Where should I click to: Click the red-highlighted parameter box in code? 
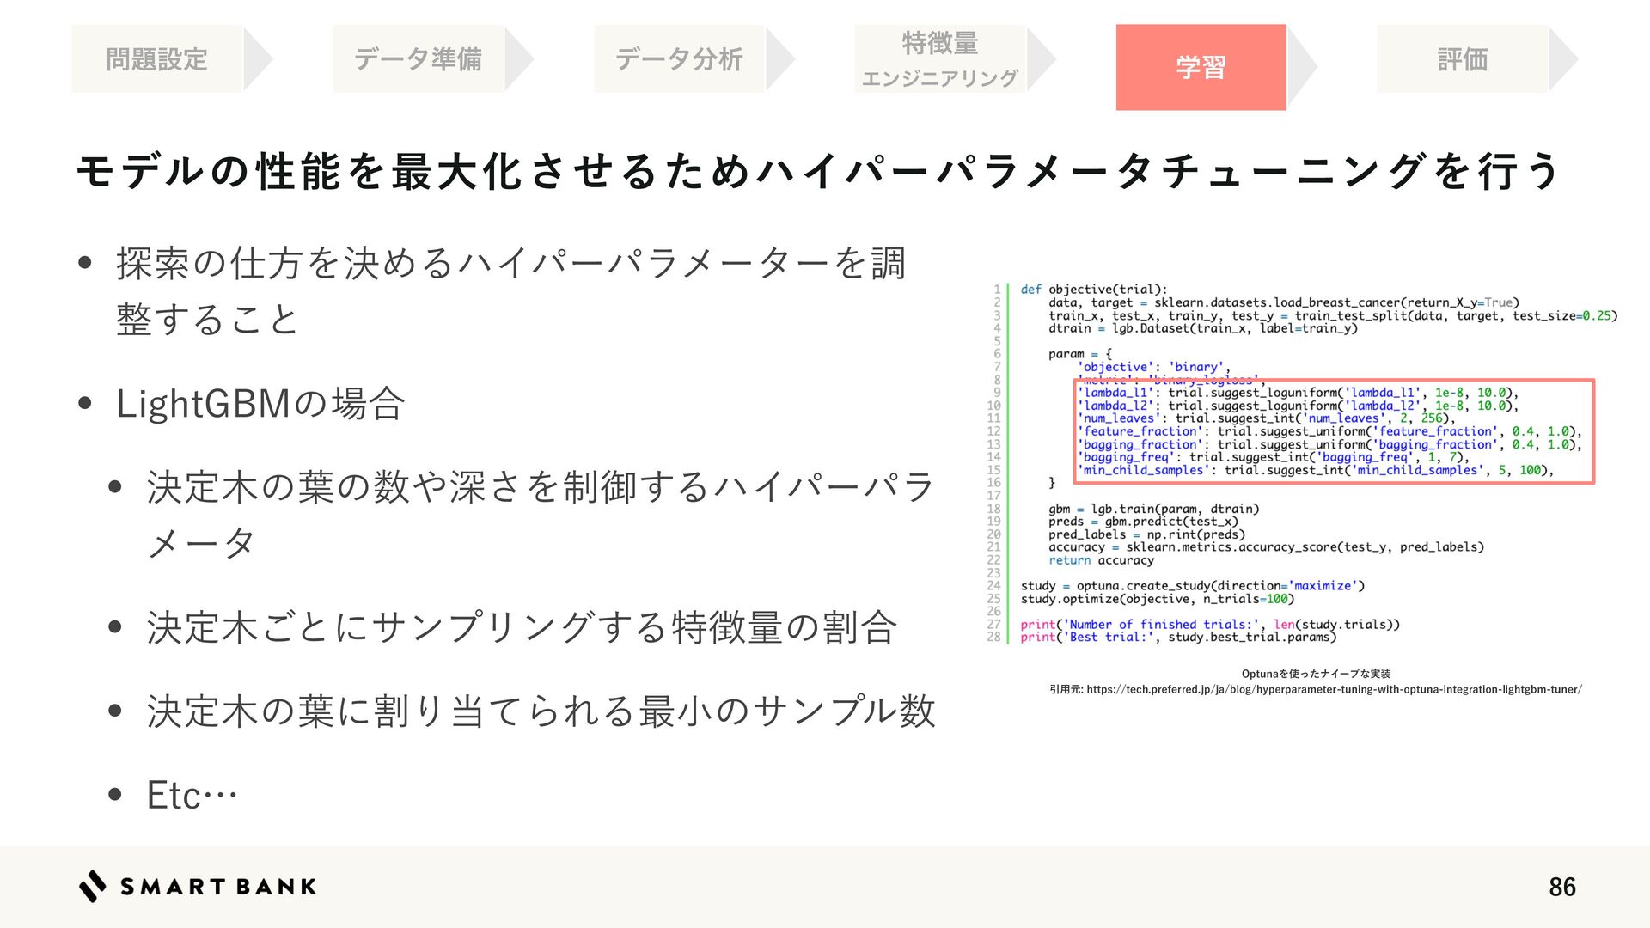[1335, 431]
